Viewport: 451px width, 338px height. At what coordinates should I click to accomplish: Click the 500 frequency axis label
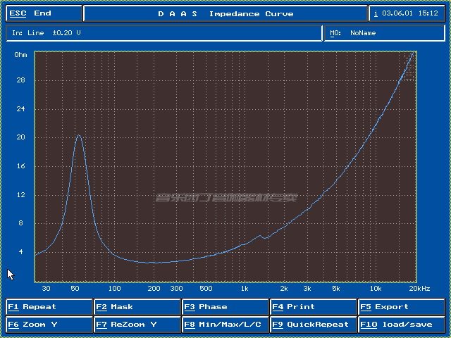pyautogui.click(x=206, y=289)
